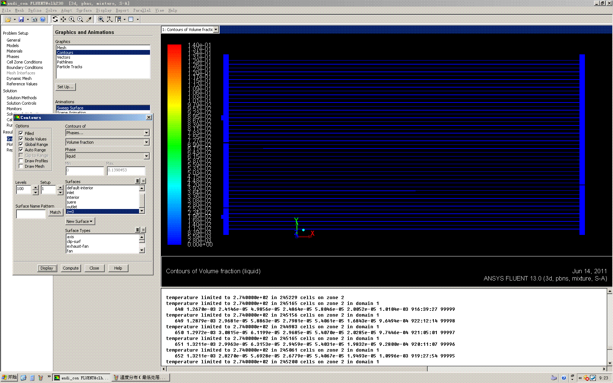Image resolution: width=613 pixels, height=383 pixels.
Task: Enable the Draw Mesh checkbox
Action: (21, 166)
